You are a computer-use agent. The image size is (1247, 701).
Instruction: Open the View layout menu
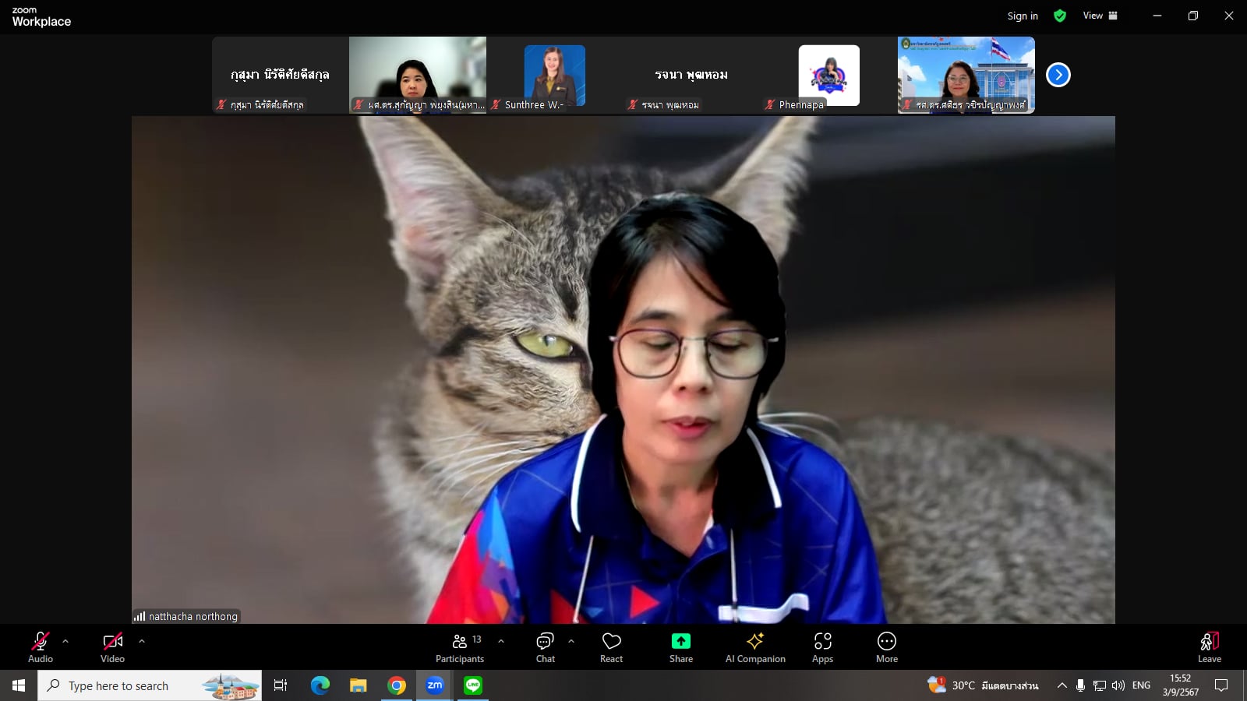1100,16
